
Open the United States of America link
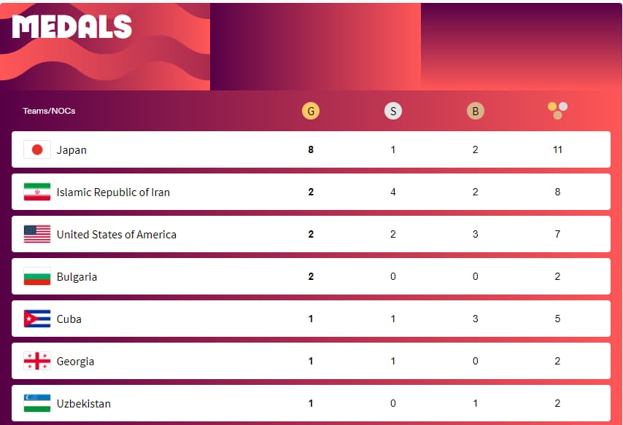click(117, 234)
